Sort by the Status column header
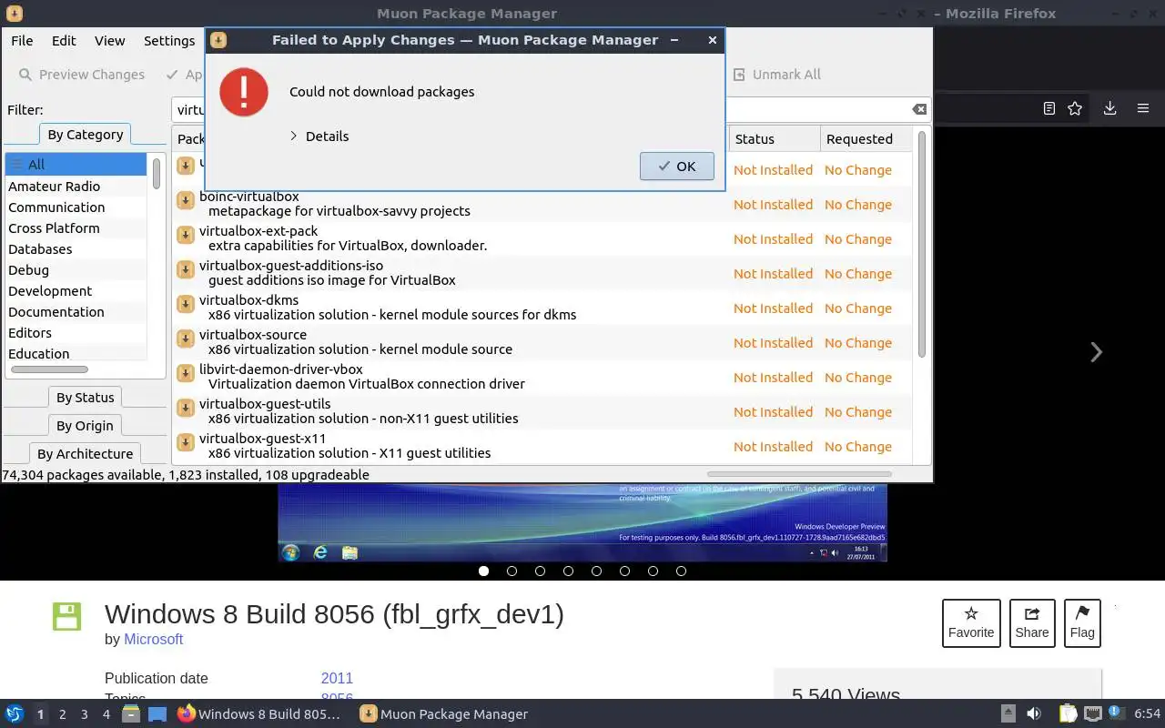1165x728 pixels. 774,139
